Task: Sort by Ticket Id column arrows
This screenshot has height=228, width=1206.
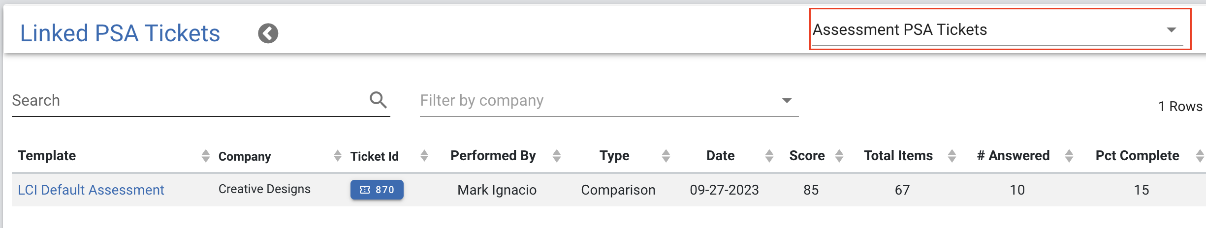Action: tap(424, 156)
